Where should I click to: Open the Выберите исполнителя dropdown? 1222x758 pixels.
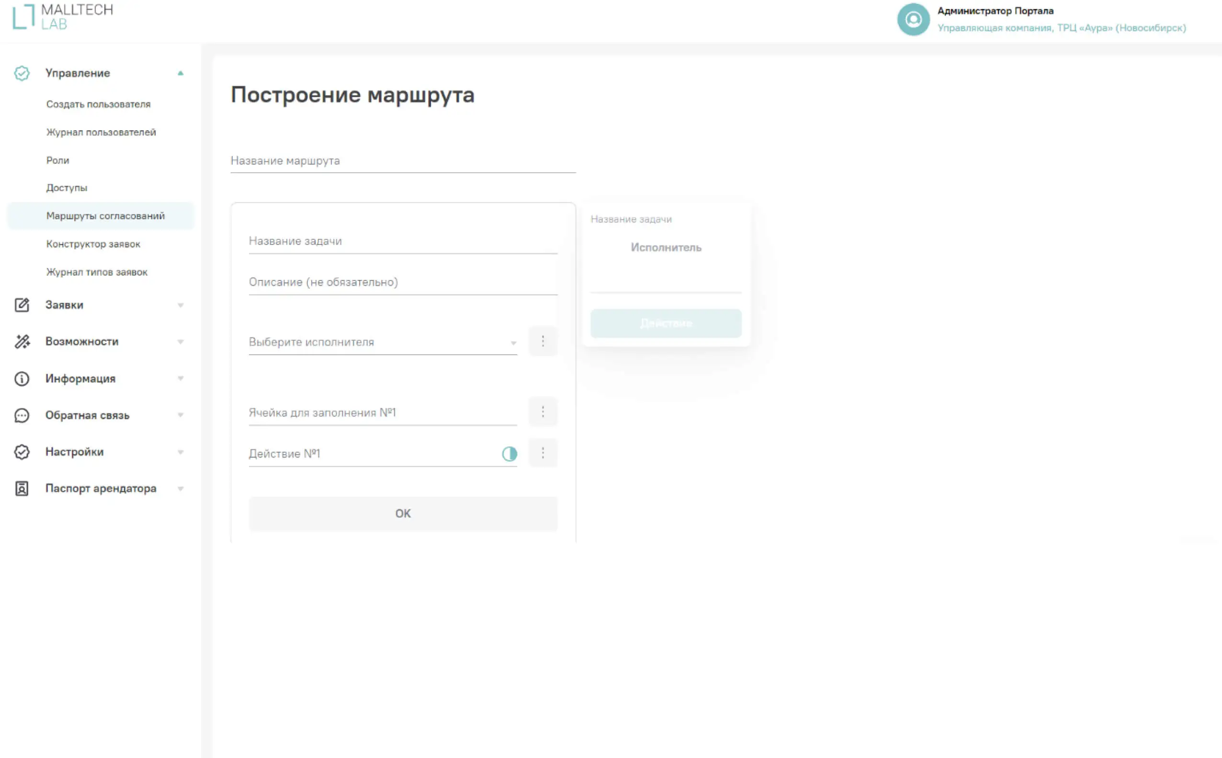[382, 343]
